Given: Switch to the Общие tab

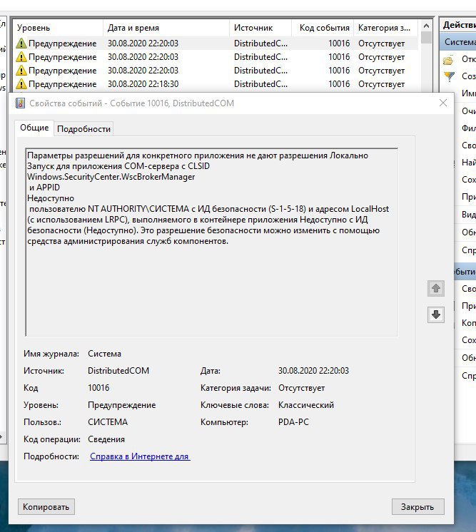Looking at the screenshot, I should 34,128.
